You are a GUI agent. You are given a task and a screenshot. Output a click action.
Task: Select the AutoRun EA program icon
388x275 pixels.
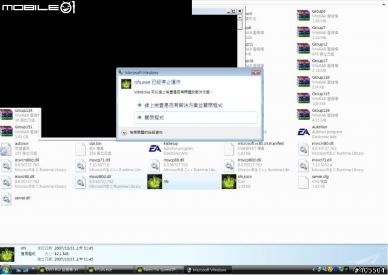click(303, 132)
